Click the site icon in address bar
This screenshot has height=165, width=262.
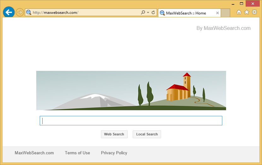pos(29,13)
